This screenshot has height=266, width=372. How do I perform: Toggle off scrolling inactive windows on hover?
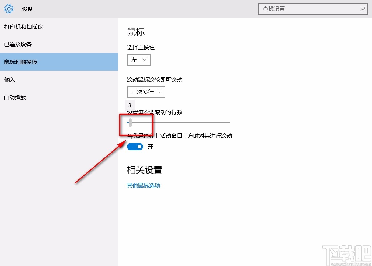click(x=135, y=146)
